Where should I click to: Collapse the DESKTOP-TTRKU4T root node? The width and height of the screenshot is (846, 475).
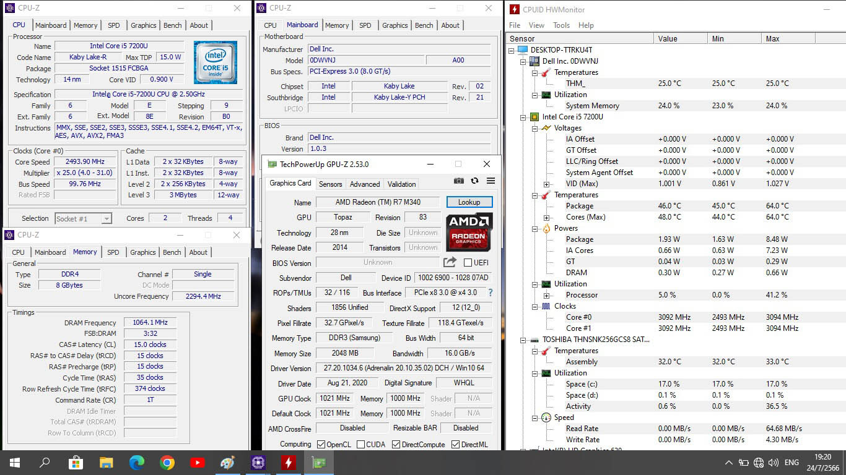pos(511,50)
